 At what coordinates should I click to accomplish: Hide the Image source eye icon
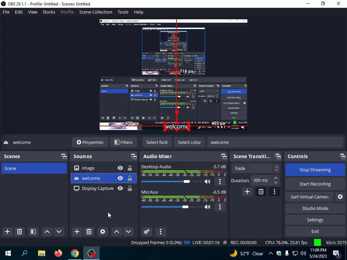click(120, 168)
